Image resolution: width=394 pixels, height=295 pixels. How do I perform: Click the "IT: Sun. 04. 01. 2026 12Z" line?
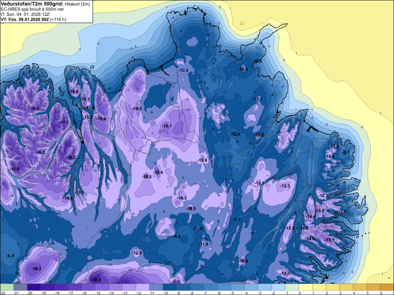click(25, 14)
